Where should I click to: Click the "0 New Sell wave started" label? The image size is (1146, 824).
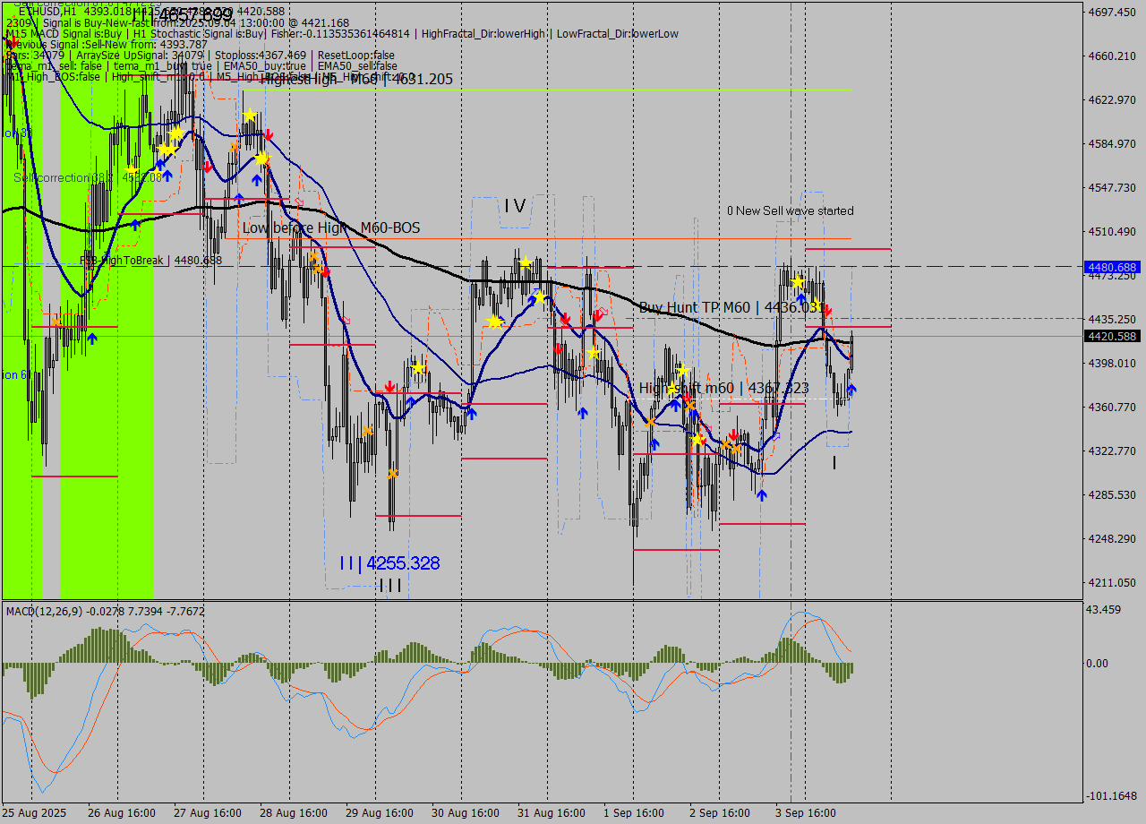[x=791, y=211]
